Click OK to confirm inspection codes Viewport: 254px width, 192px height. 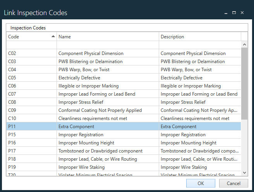click(x=201, y=183)
